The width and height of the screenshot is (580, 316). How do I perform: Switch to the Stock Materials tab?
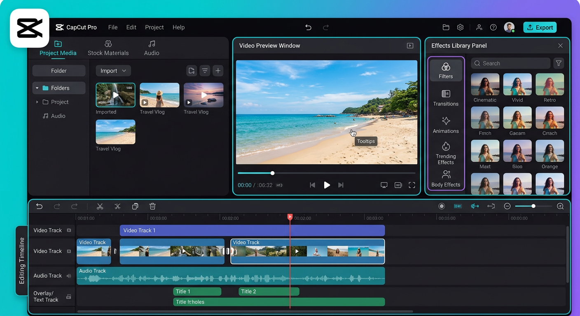(108, 48)
